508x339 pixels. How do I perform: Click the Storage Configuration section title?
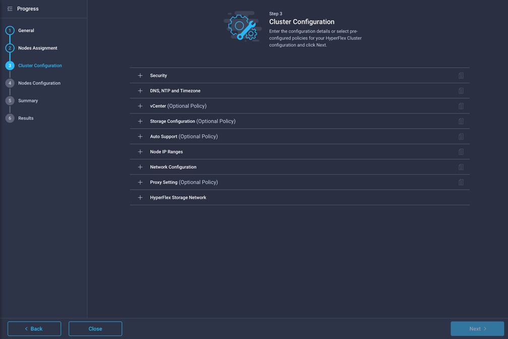coord(193,121)
